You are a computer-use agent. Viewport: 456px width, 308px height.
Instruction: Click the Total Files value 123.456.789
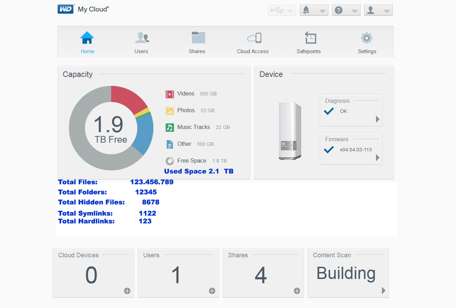pyautogui.click(x=152, y=182)
